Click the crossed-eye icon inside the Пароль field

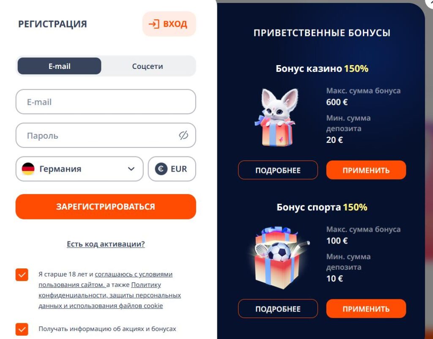click(183, 135)
